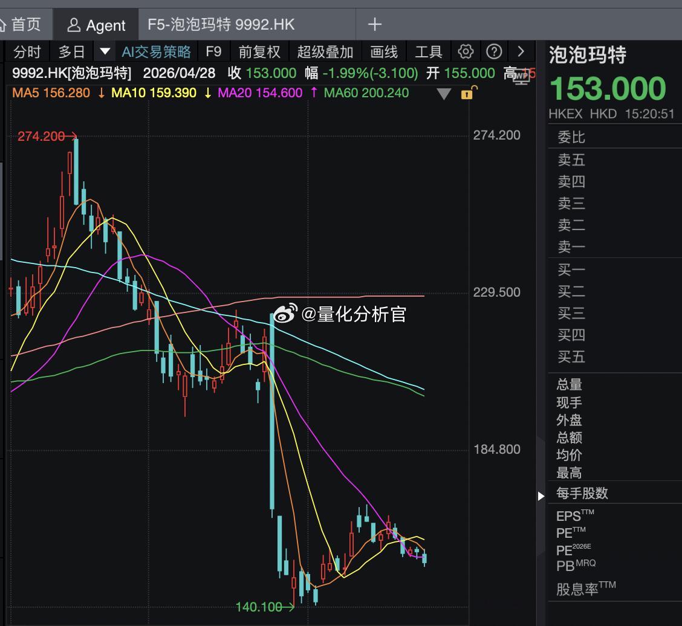This screenshot has height=626, width=682.
Task: Click the PE 2026E row
Action: [x=615, y=550]
